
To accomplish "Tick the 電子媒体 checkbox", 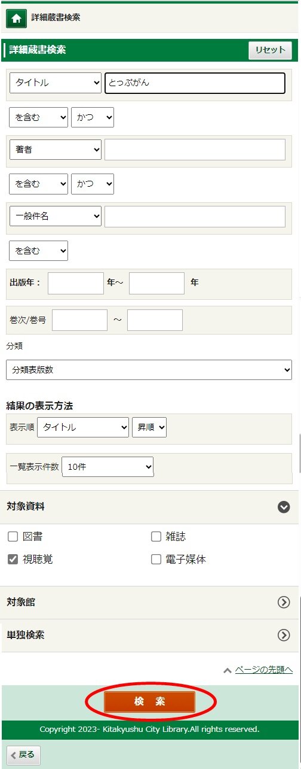I will 156,560.
